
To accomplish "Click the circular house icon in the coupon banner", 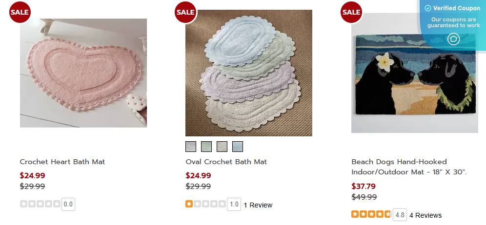I will (454, 39).
